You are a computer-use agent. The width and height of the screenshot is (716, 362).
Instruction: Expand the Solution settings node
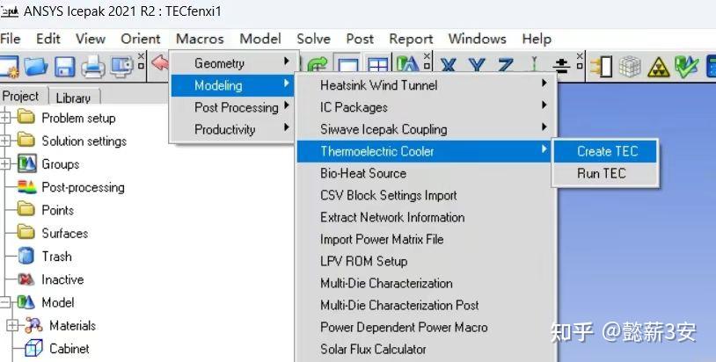coord(6,141)
